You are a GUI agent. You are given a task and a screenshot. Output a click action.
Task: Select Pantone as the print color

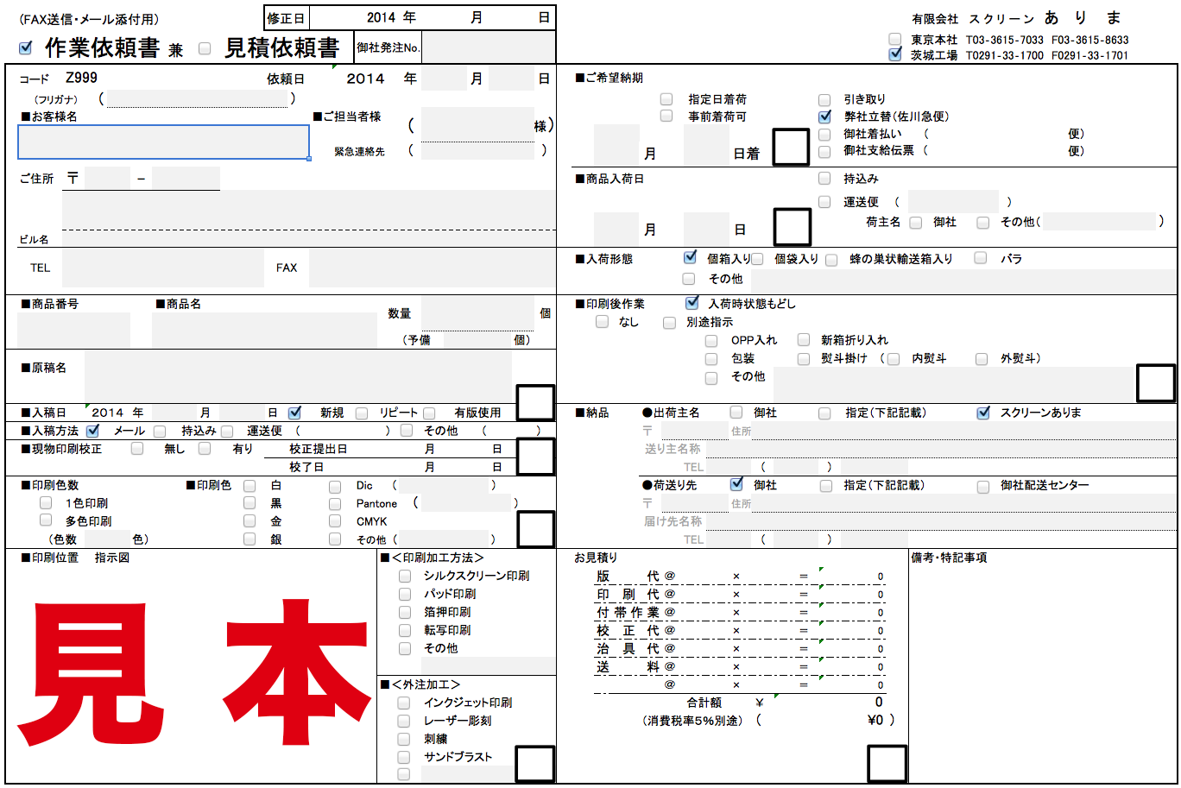coord(332,502)
